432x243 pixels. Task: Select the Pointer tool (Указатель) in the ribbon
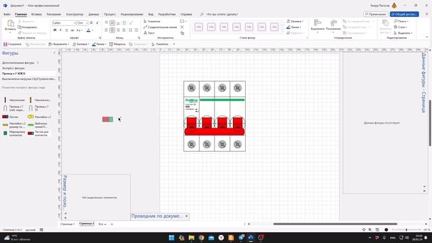[152, 21]
